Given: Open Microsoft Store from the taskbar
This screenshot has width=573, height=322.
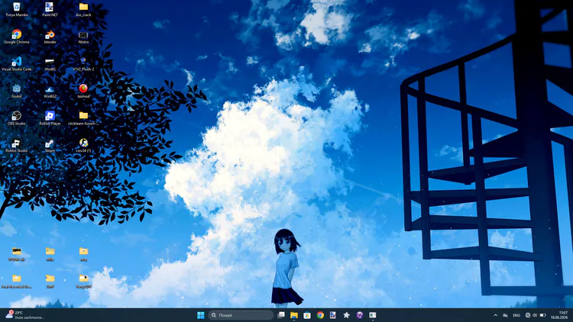Looking at the screenshot, I should 307,315.
